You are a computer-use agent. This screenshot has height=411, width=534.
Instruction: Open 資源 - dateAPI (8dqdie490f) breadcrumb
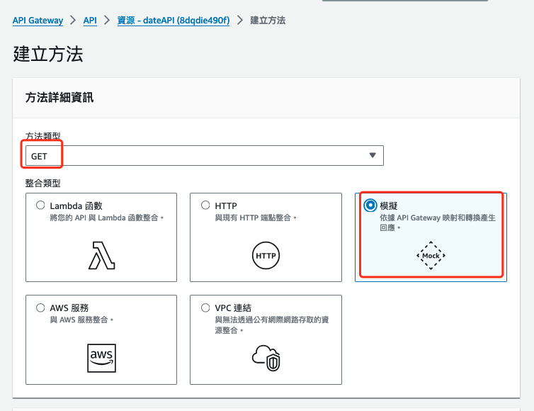pos(174,21)
